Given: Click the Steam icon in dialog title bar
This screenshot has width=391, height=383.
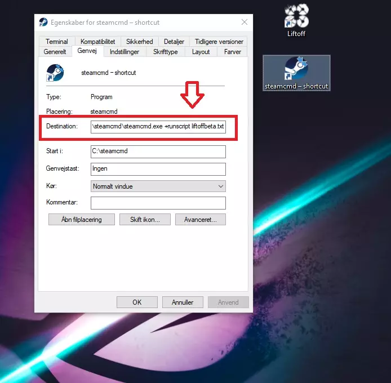Looking at the screenshot, I should tap(43, 22).
